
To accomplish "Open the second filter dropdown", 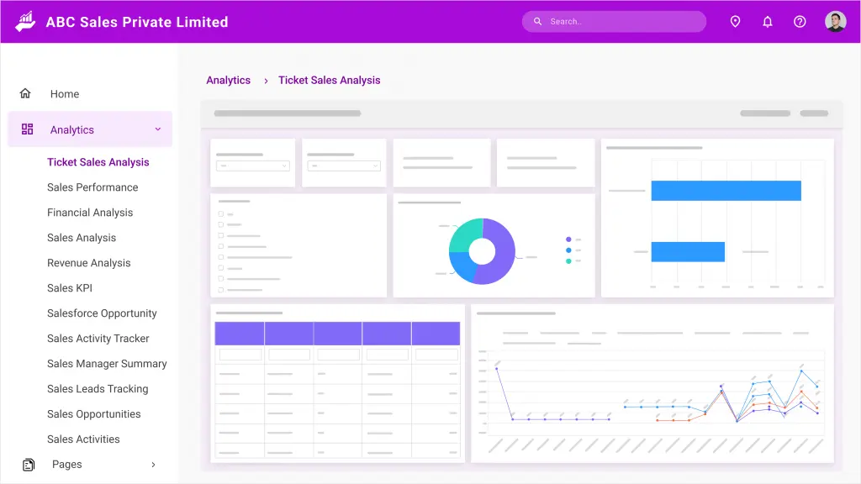I will click(344, 166).
